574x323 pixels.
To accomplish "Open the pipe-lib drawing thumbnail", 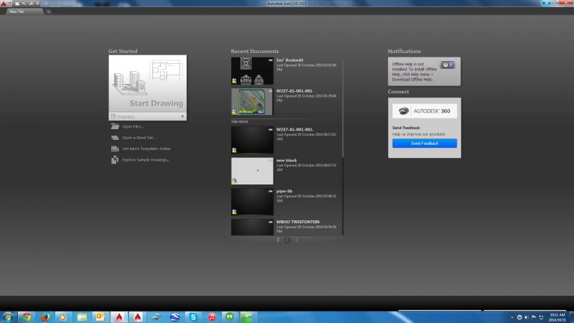I will (252, 202).
